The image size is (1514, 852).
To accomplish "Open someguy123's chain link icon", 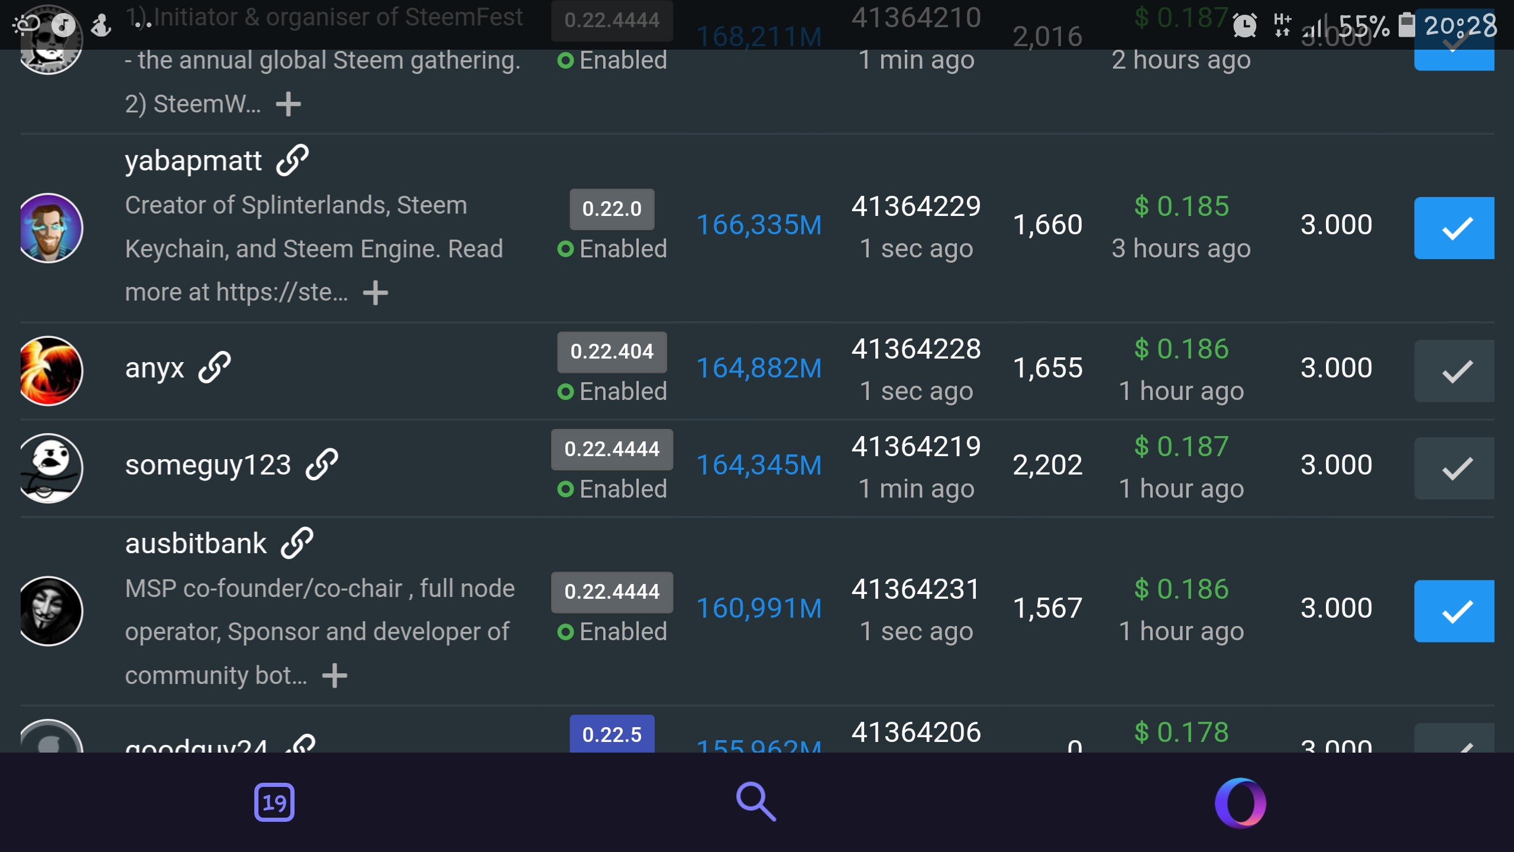I will click(x=322, y=464).
